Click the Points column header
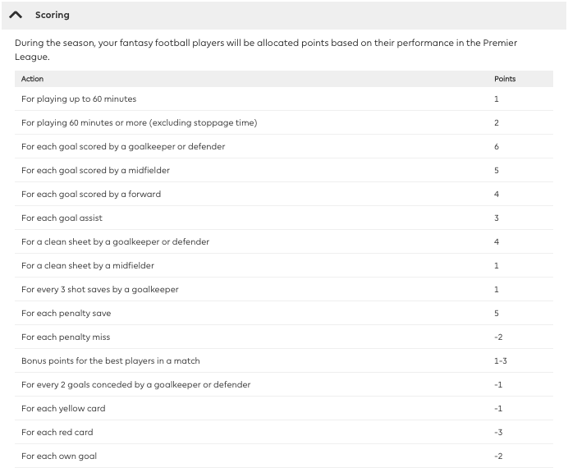Image resolution: width=568 pixels, height=468 pixels. [505, 79]
